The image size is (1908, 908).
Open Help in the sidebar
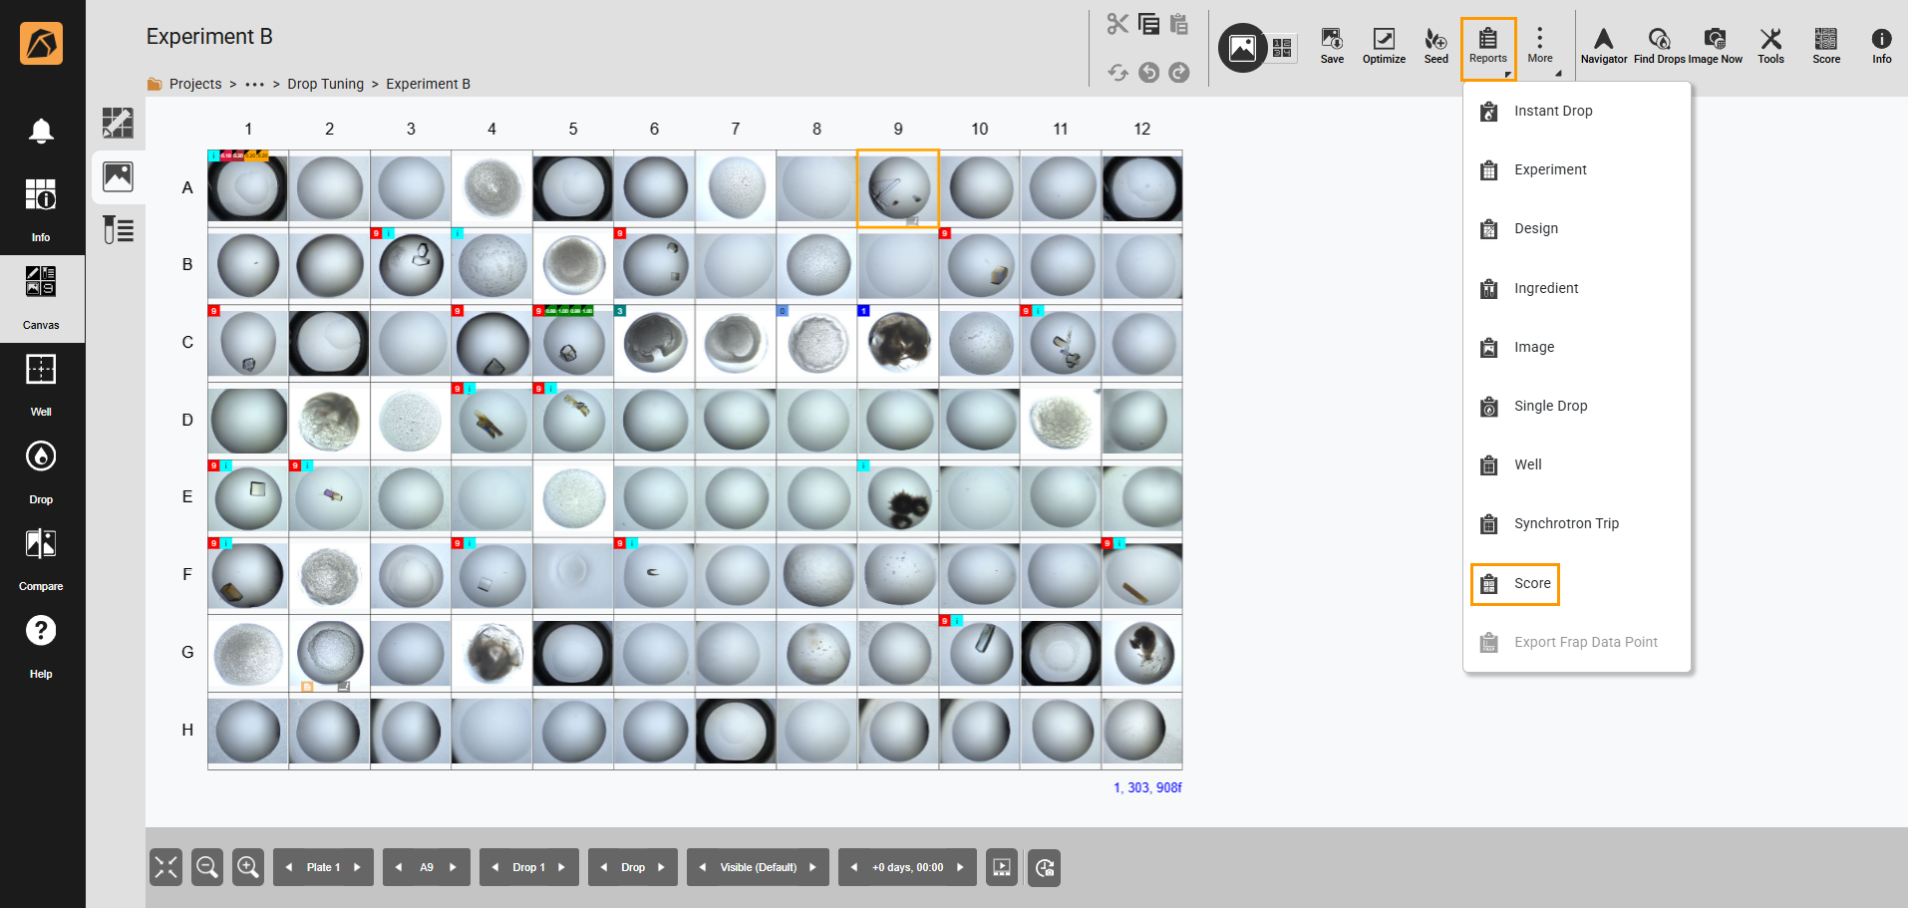point(41,646)
